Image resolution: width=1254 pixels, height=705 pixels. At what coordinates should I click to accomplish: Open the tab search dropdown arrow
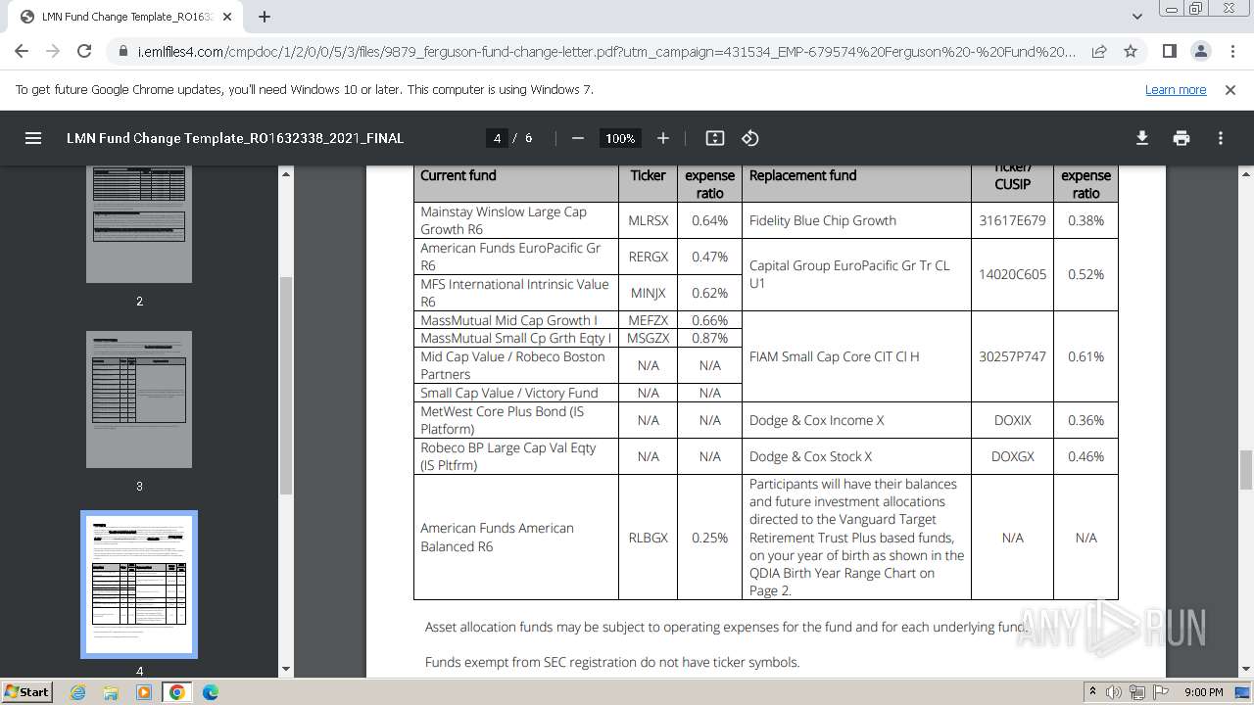(x=1137, y=17)
